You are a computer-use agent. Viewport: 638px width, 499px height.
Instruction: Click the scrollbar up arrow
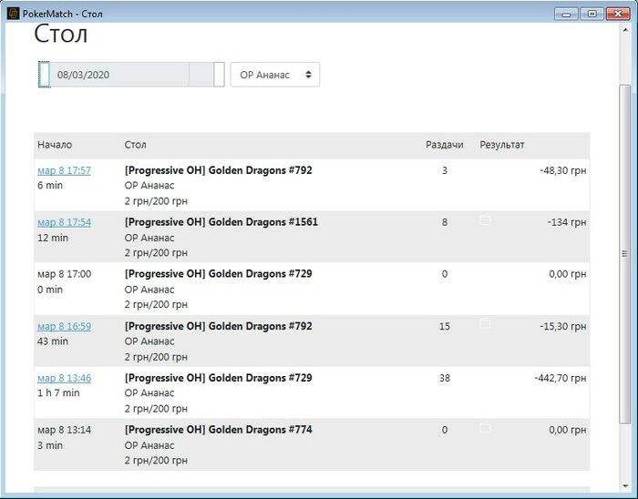click(625, 30)
